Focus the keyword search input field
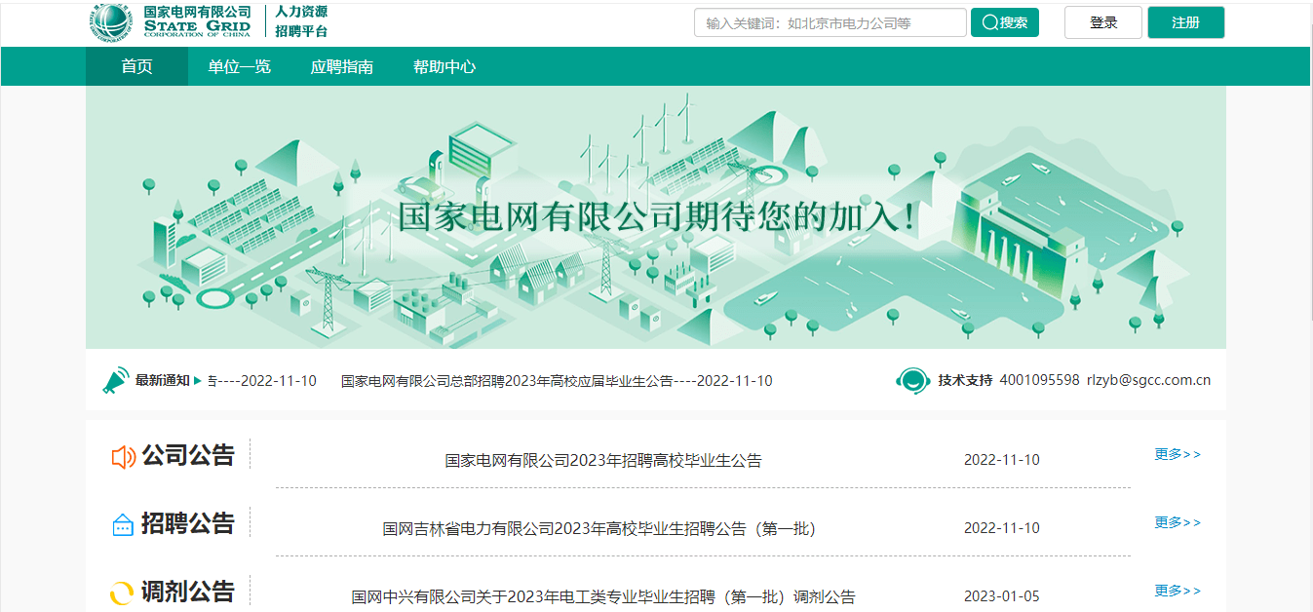Screen dimensions: 1313x612 pyautogui.click(x=830, y=22)
